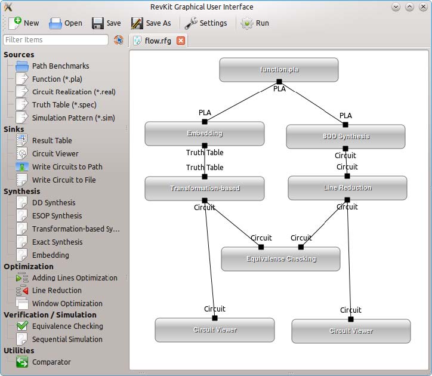
Task: Select the Circuit Realization (*.real) icon
Action: 22,92
